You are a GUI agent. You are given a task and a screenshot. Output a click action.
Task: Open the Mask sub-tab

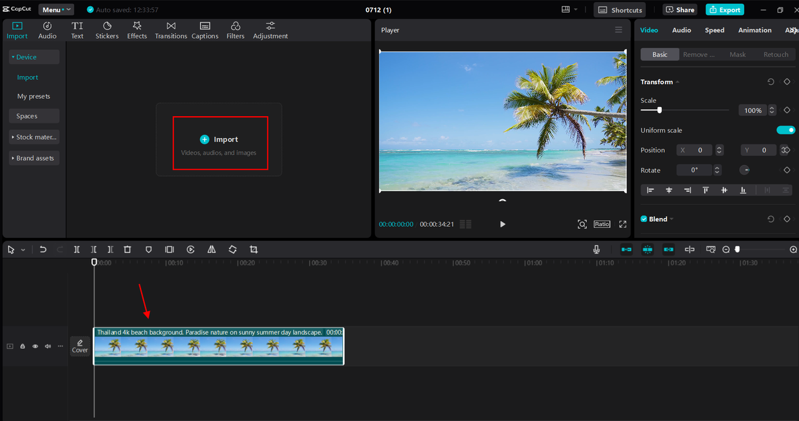click(737, 54)
